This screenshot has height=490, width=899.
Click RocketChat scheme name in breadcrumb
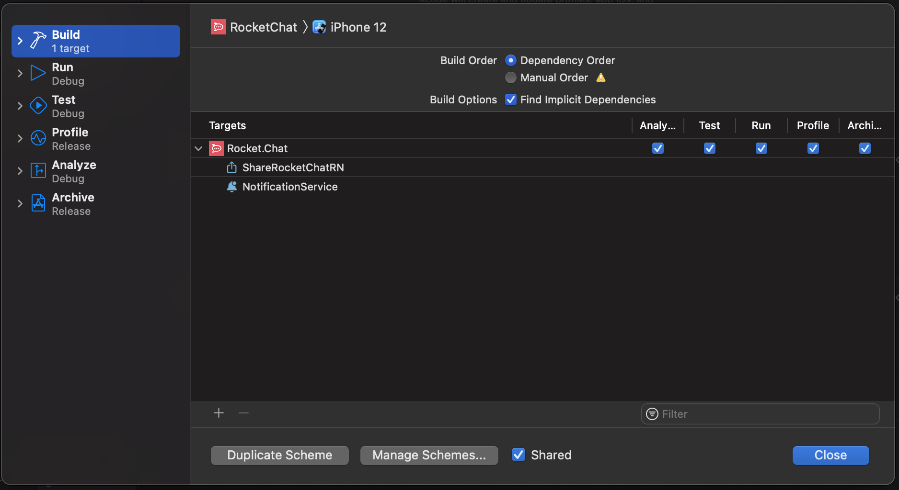(264, 27)
